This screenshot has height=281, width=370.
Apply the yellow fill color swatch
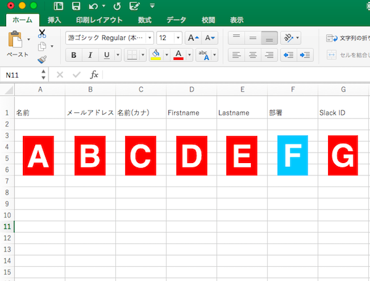pos(155,55)
